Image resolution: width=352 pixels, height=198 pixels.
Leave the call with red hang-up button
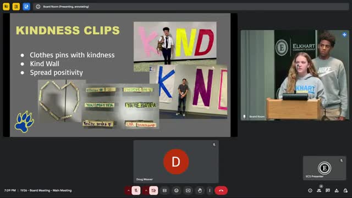click(221, 191)
